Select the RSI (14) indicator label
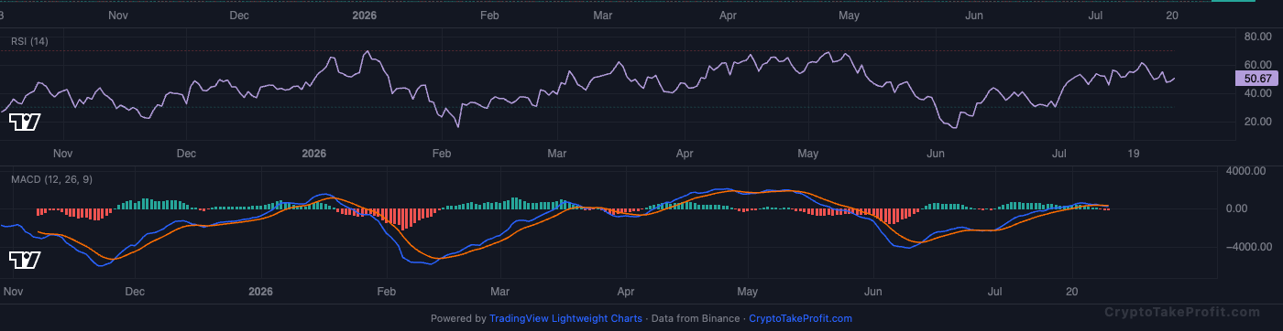 [x=29, y=41]
